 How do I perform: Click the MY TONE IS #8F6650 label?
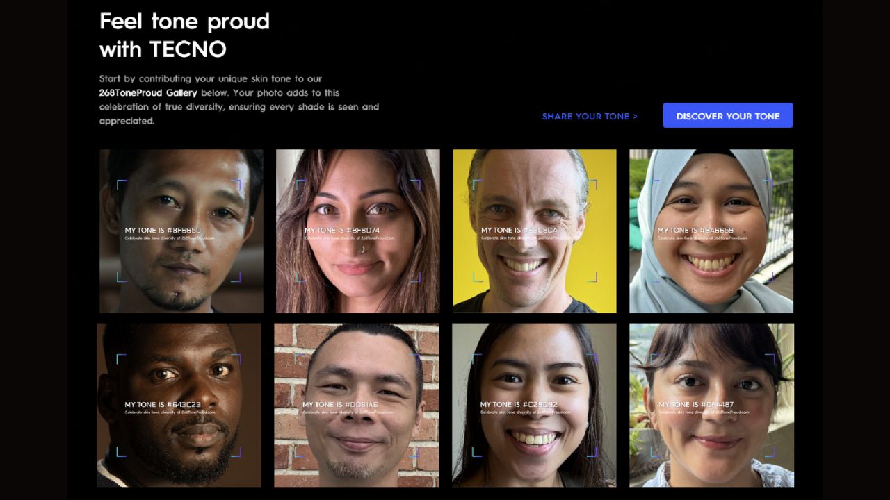[163, 230]
